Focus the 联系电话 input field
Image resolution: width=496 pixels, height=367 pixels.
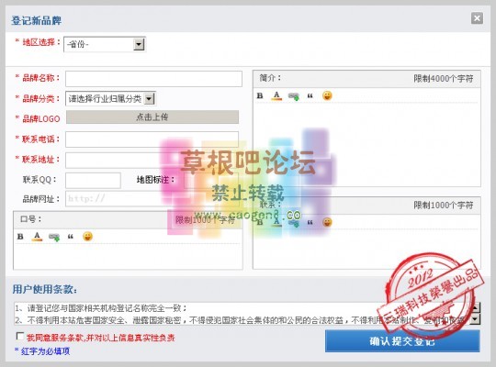(152, 139)
